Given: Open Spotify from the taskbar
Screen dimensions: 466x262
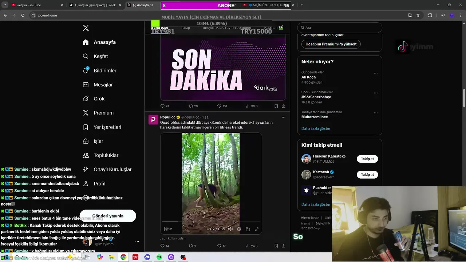Looking at the screenshot, I should pyautogui.click(x=159, y=257).
